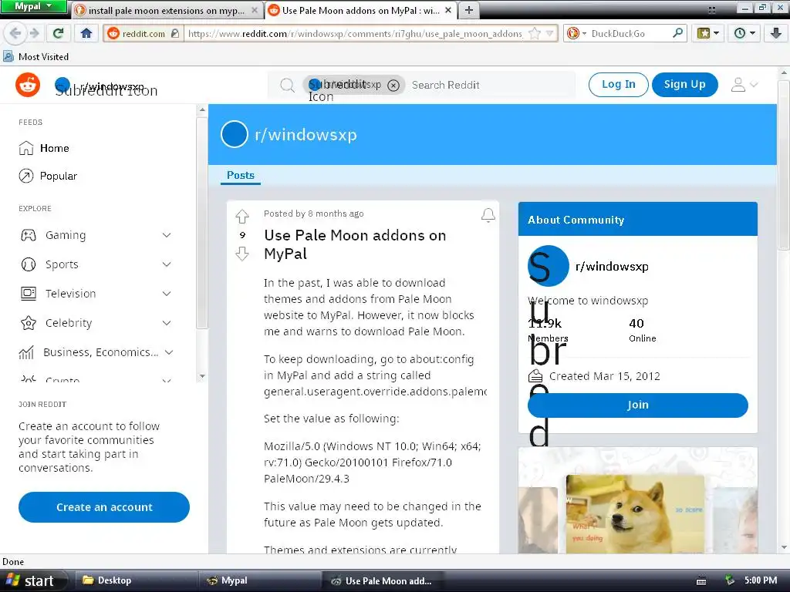Open the Windows start menu
This screenshot has height=592, width=790.
33,580
